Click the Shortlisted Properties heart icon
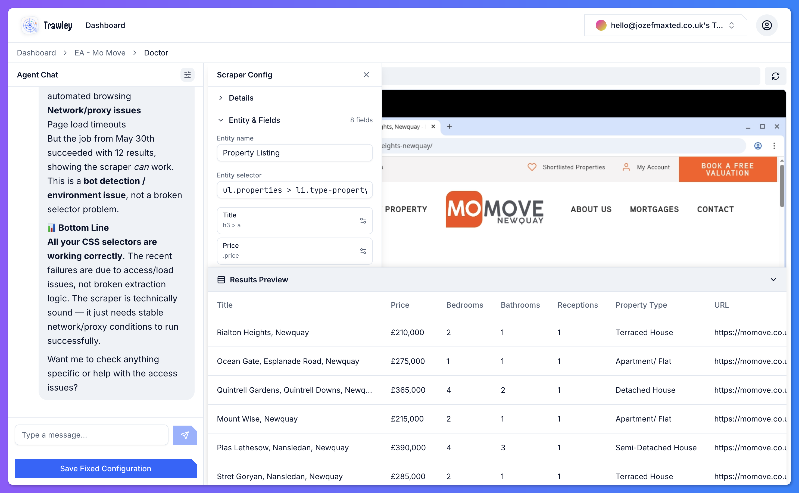 pyautogui.click(x=532, y=167)
